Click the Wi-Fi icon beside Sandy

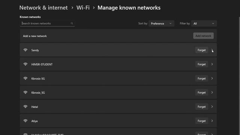point(25,50)
